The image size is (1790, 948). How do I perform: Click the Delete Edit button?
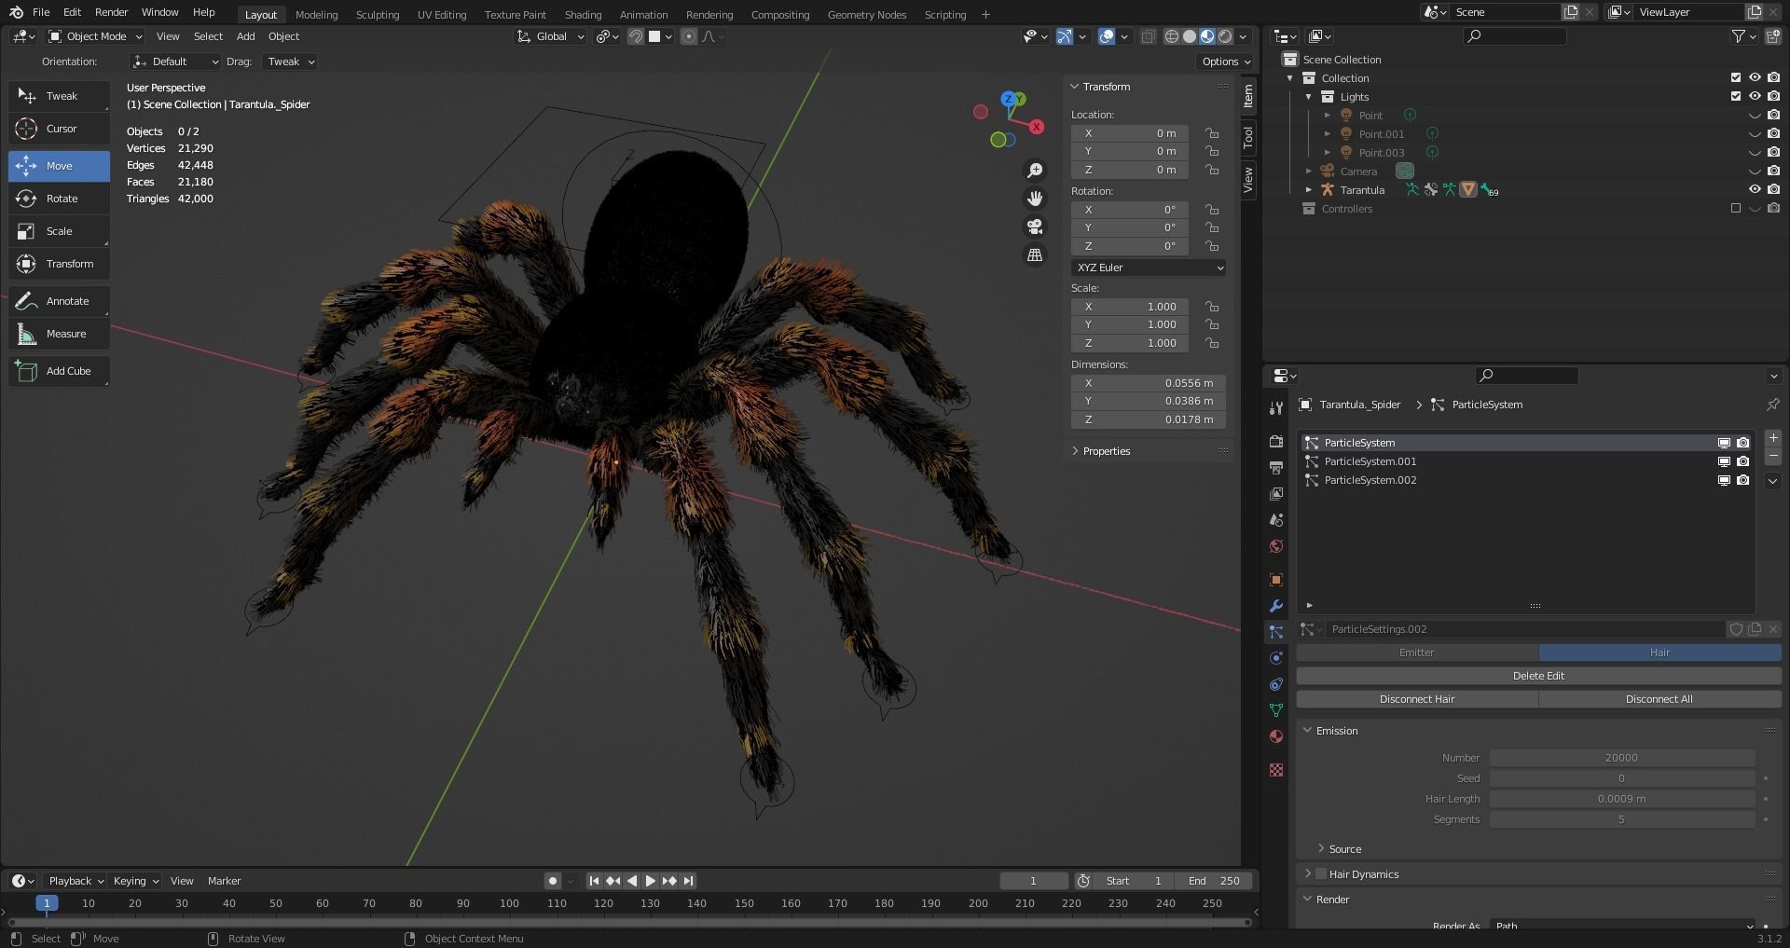pyautogui.click(x=1538, y=676)
